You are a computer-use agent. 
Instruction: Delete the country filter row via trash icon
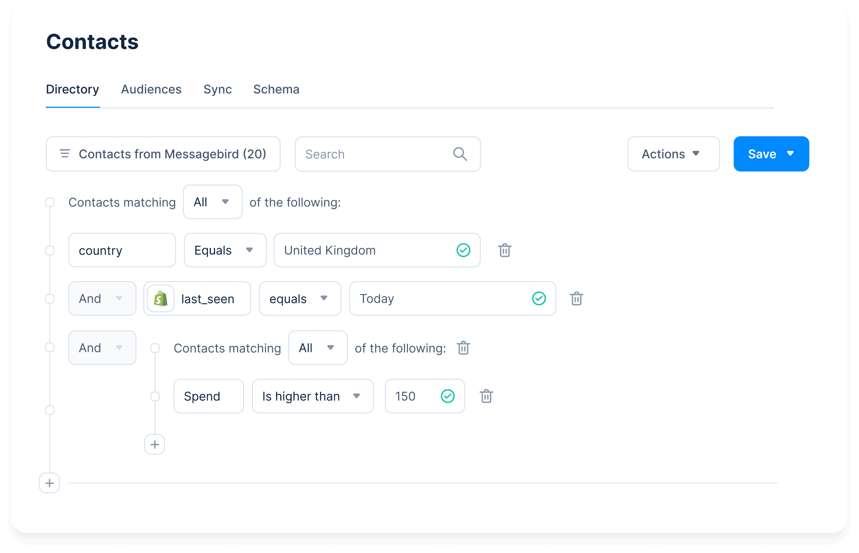click(505, 250)
